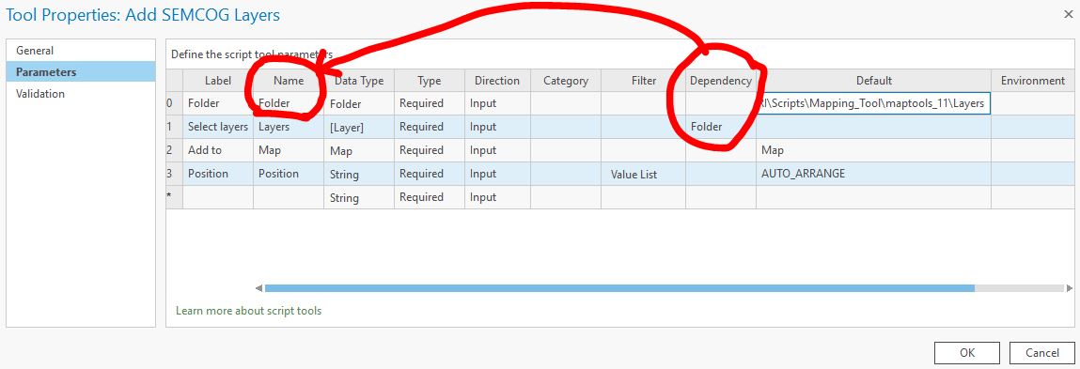Select the new row asterisk header
This screenshot has width=1080, height=369.
coord(174,197)
